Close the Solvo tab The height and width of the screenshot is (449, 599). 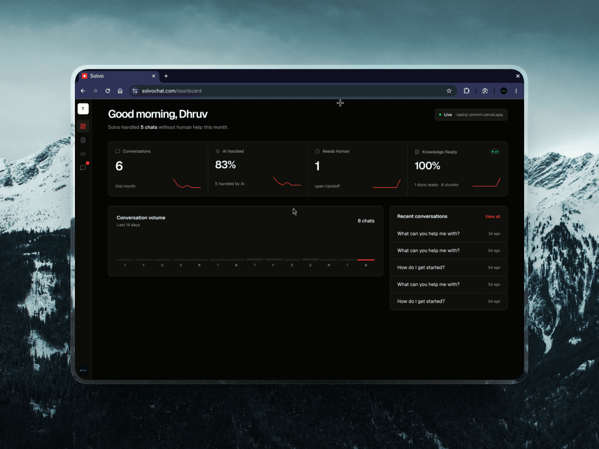pyautogui.click(x=153, y=76)
